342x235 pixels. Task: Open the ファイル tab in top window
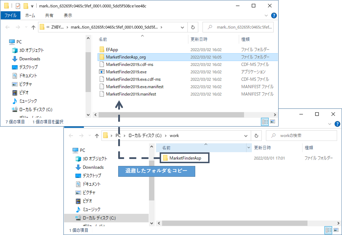pyautogui.click(x=10, y=15)
